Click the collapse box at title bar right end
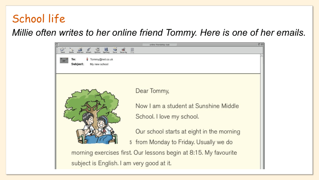Screen dimensions: 319x180 click(262, 45)
